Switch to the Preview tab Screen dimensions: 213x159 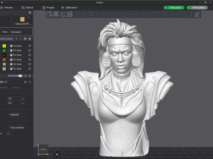(7, 8)
